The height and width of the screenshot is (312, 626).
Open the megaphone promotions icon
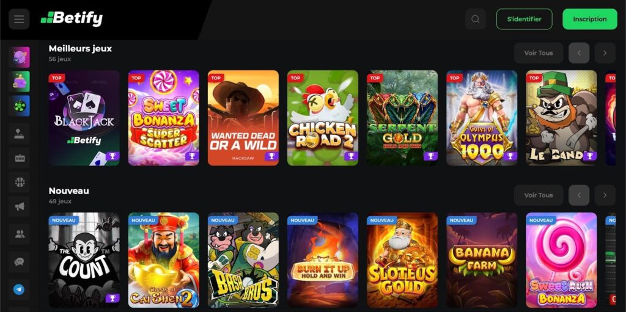[x=20, y=206]
